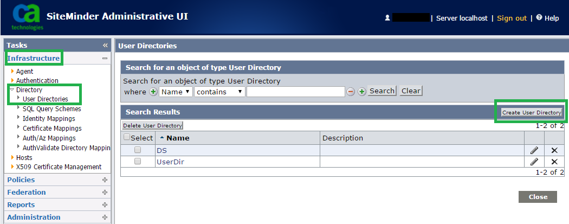569x224 pixels.
Task: Expand the Agent tree node
Action: point(12,71)
